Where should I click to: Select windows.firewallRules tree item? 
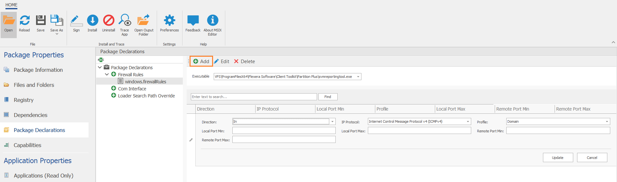coord(145,82)
